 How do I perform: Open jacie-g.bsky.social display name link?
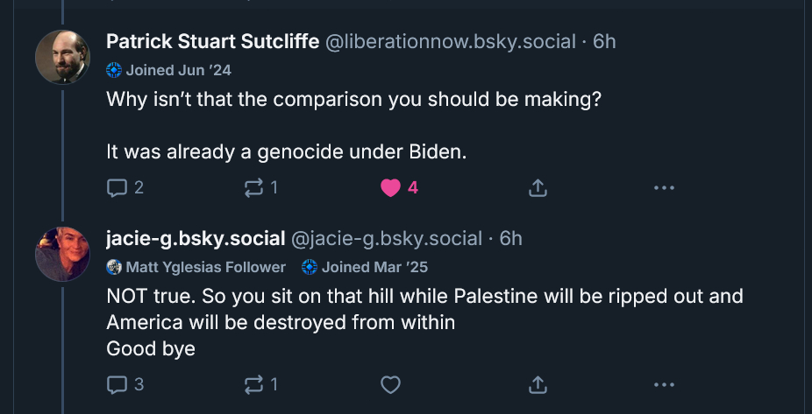196,238
